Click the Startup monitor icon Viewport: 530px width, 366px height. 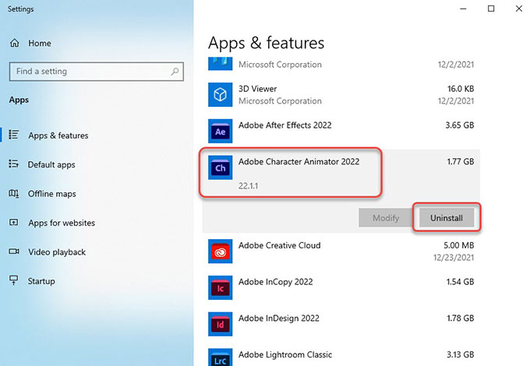coord(13,280)
